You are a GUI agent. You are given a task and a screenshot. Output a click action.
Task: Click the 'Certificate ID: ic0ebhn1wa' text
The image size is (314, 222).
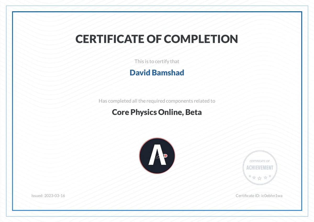click(x=259, y=196)
